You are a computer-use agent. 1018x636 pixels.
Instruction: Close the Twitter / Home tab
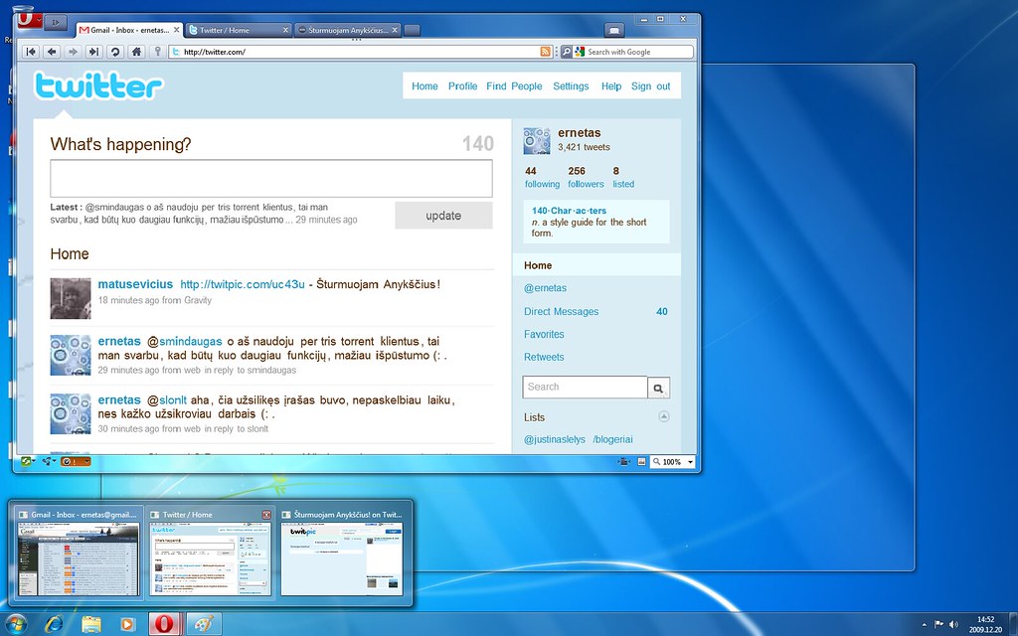285,30
